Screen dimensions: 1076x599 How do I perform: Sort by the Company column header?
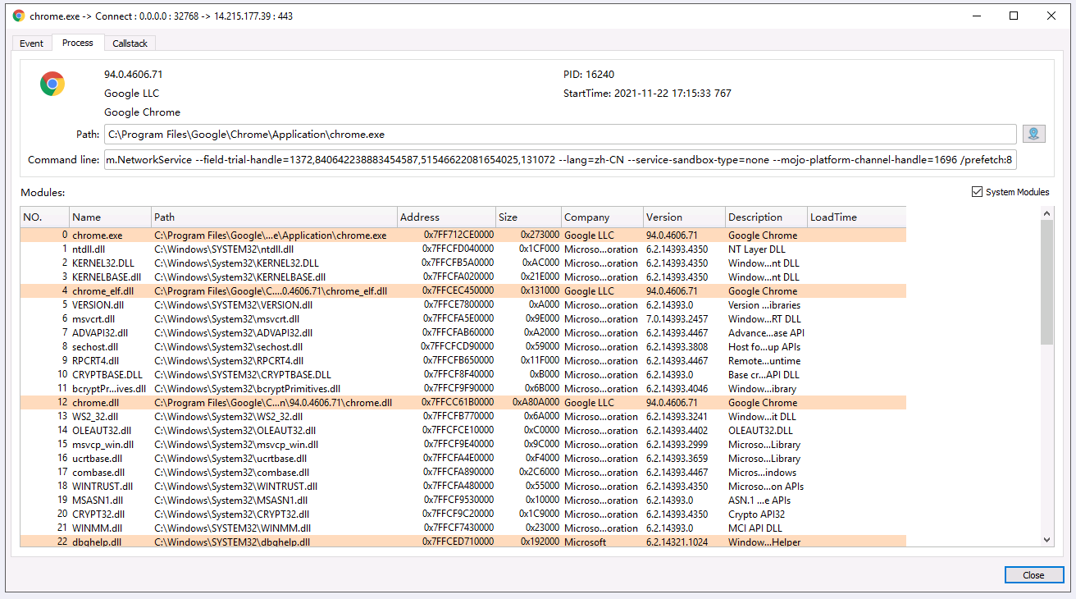[x=603, y=217]
